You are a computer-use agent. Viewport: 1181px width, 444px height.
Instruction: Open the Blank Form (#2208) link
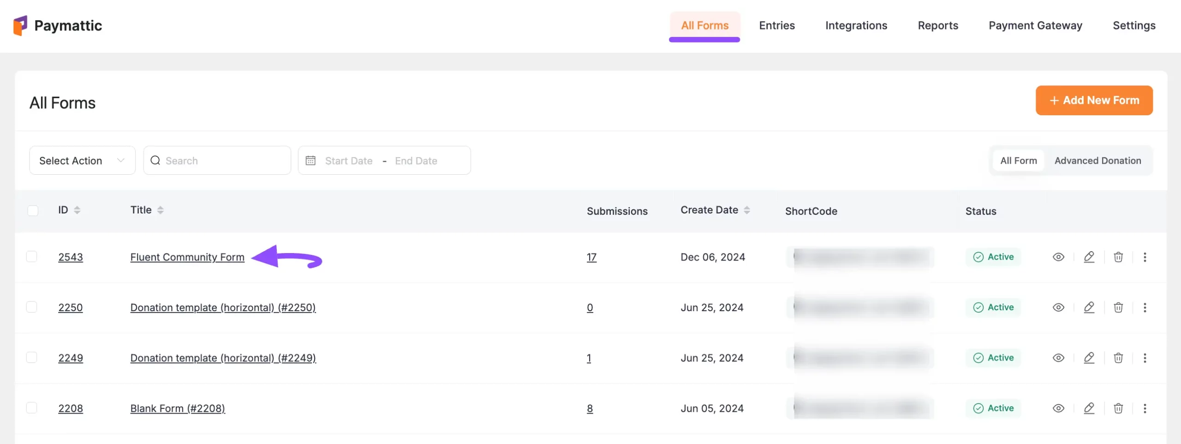178,408
